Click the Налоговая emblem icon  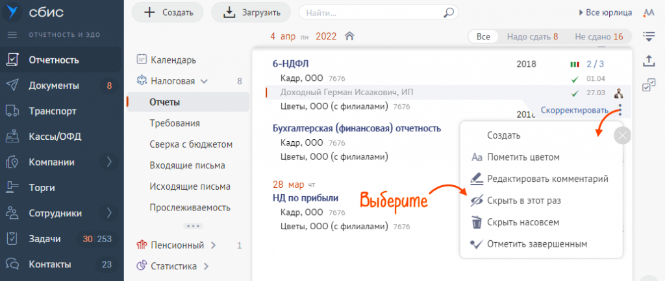(x=142, y=81)
